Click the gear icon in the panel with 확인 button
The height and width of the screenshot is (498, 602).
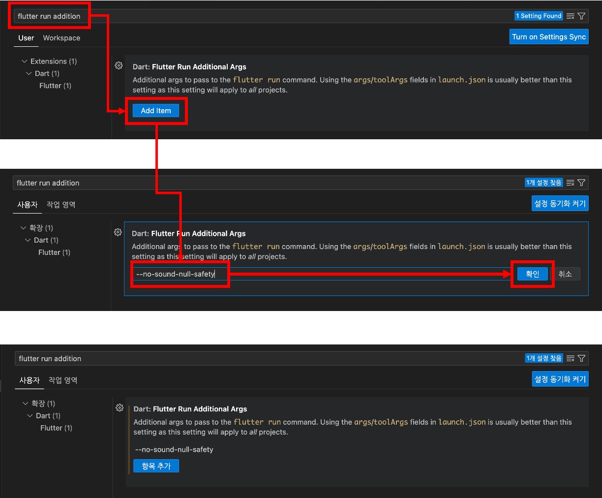coord(118,232)
